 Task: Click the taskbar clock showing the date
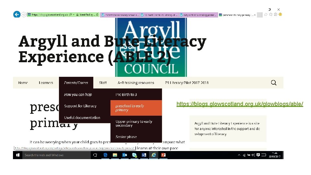coord(274,155)
